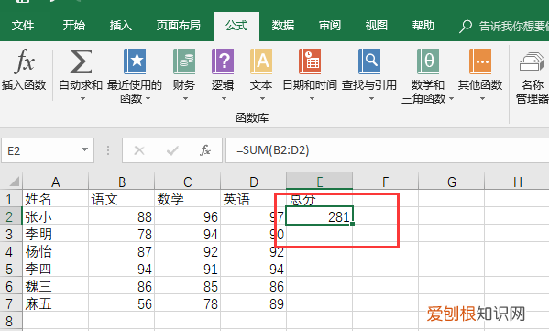
Task: Click the 告诉我你想要做什么 search field
Action: [513, 26]
